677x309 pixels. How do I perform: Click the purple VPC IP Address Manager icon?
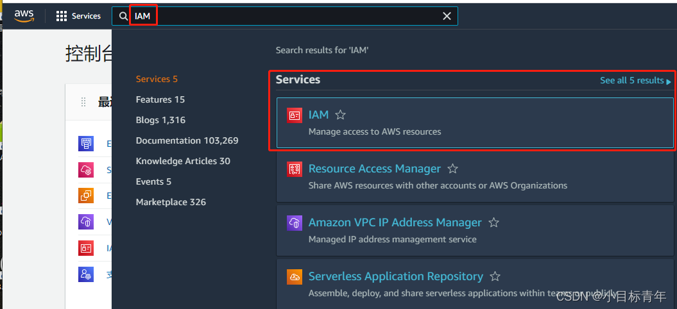click(x=295, y=223)
